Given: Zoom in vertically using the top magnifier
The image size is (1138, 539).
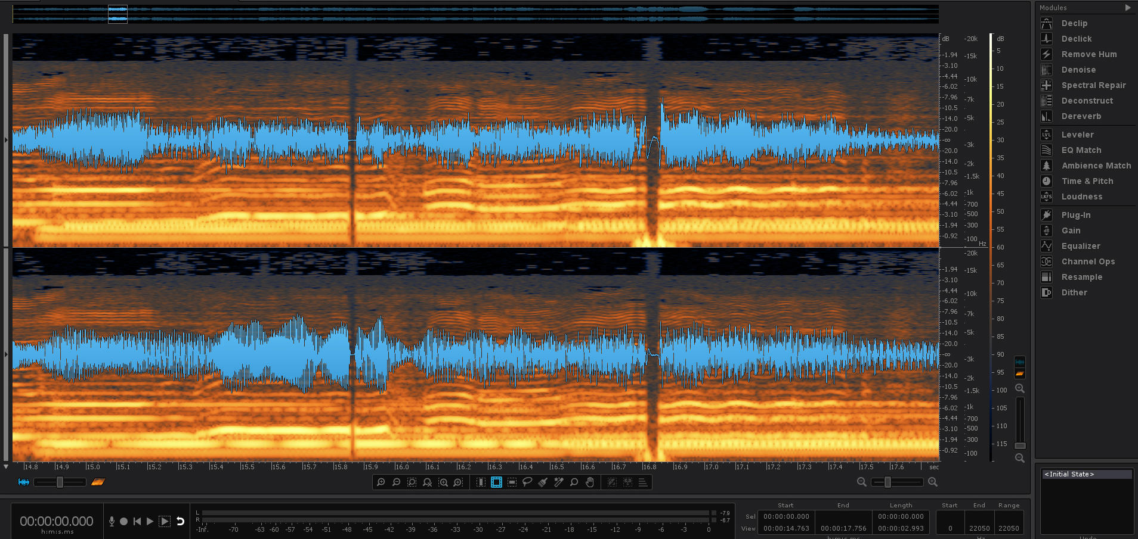Looking at the screenshot, I should point(1020,388).
